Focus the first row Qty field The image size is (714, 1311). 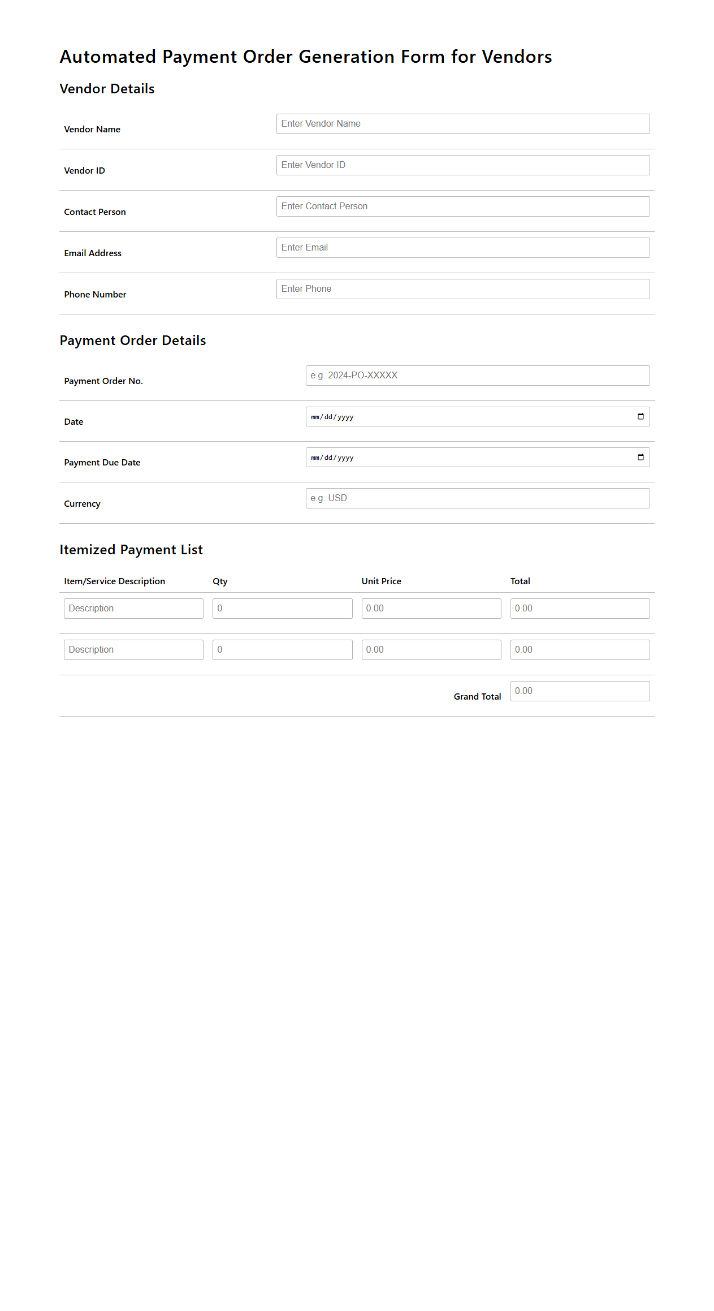click(x=282, y=609)
